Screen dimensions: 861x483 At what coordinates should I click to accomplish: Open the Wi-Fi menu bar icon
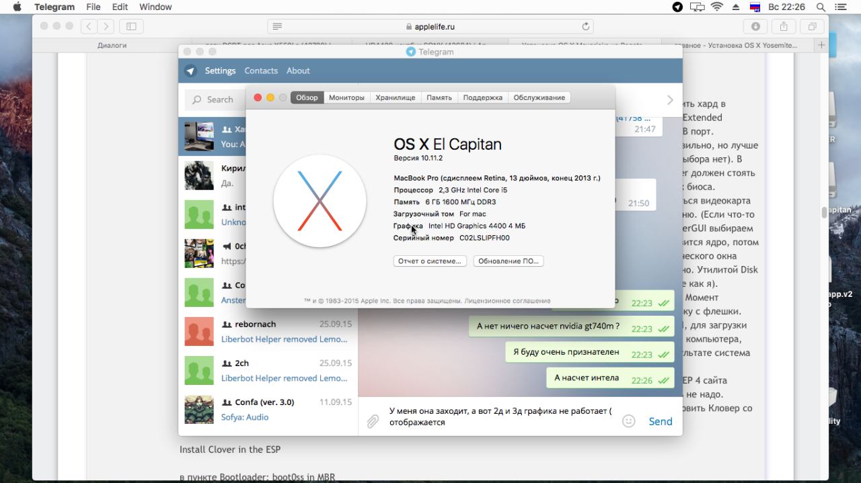click(x=717, y=7)
